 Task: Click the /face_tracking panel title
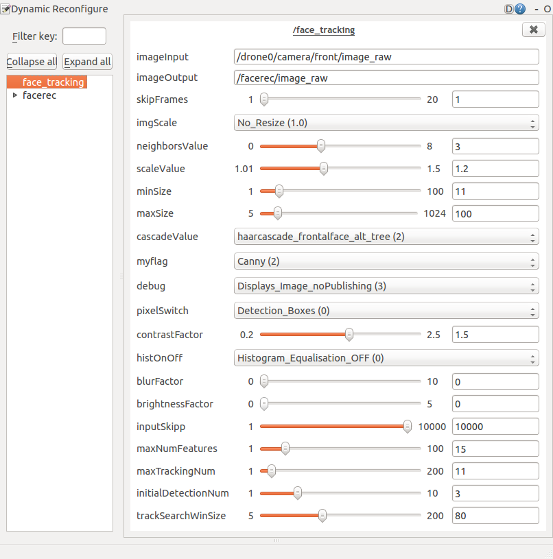324,30
